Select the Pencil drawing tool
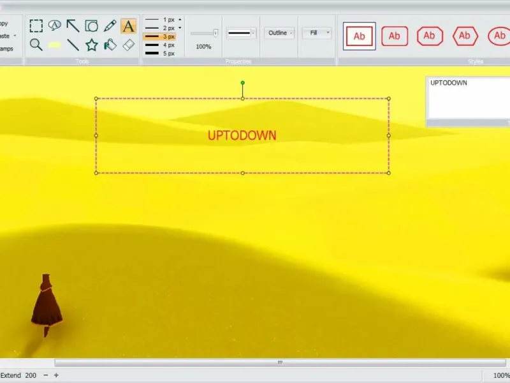The height and width of the screenshot is (383, 510). tap(110, 26)
